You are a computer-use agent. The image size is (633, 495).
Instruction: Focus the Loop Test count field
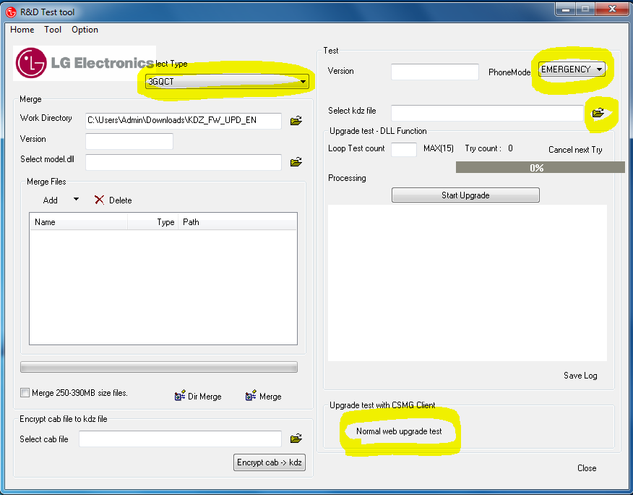[x=404, y=149]
